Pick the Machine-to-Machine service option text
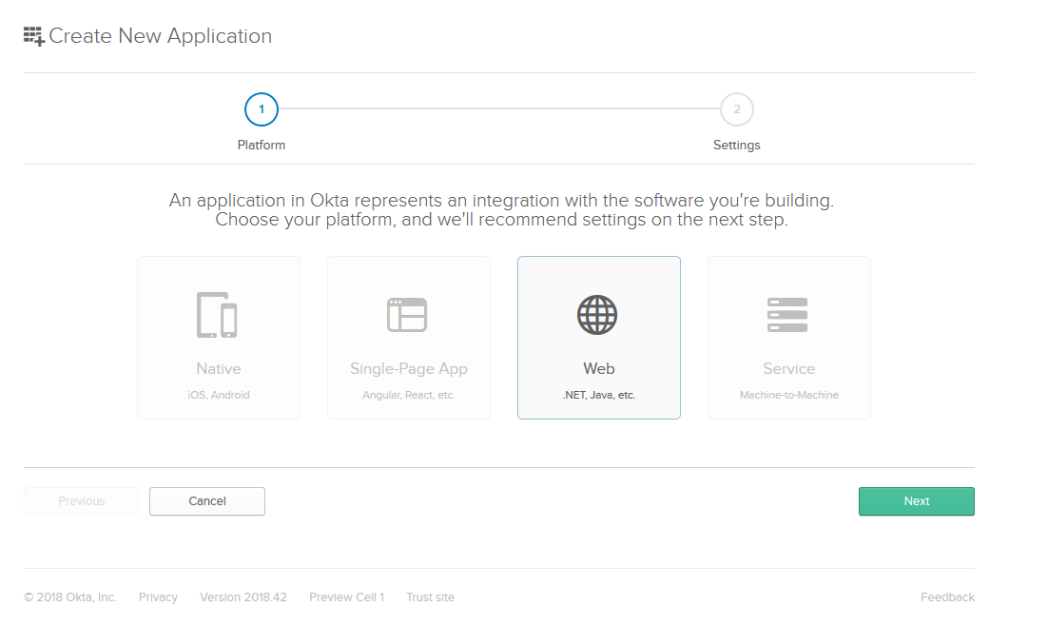The image size is (1048, 626). pyautogui.click(x=789, y=395)
